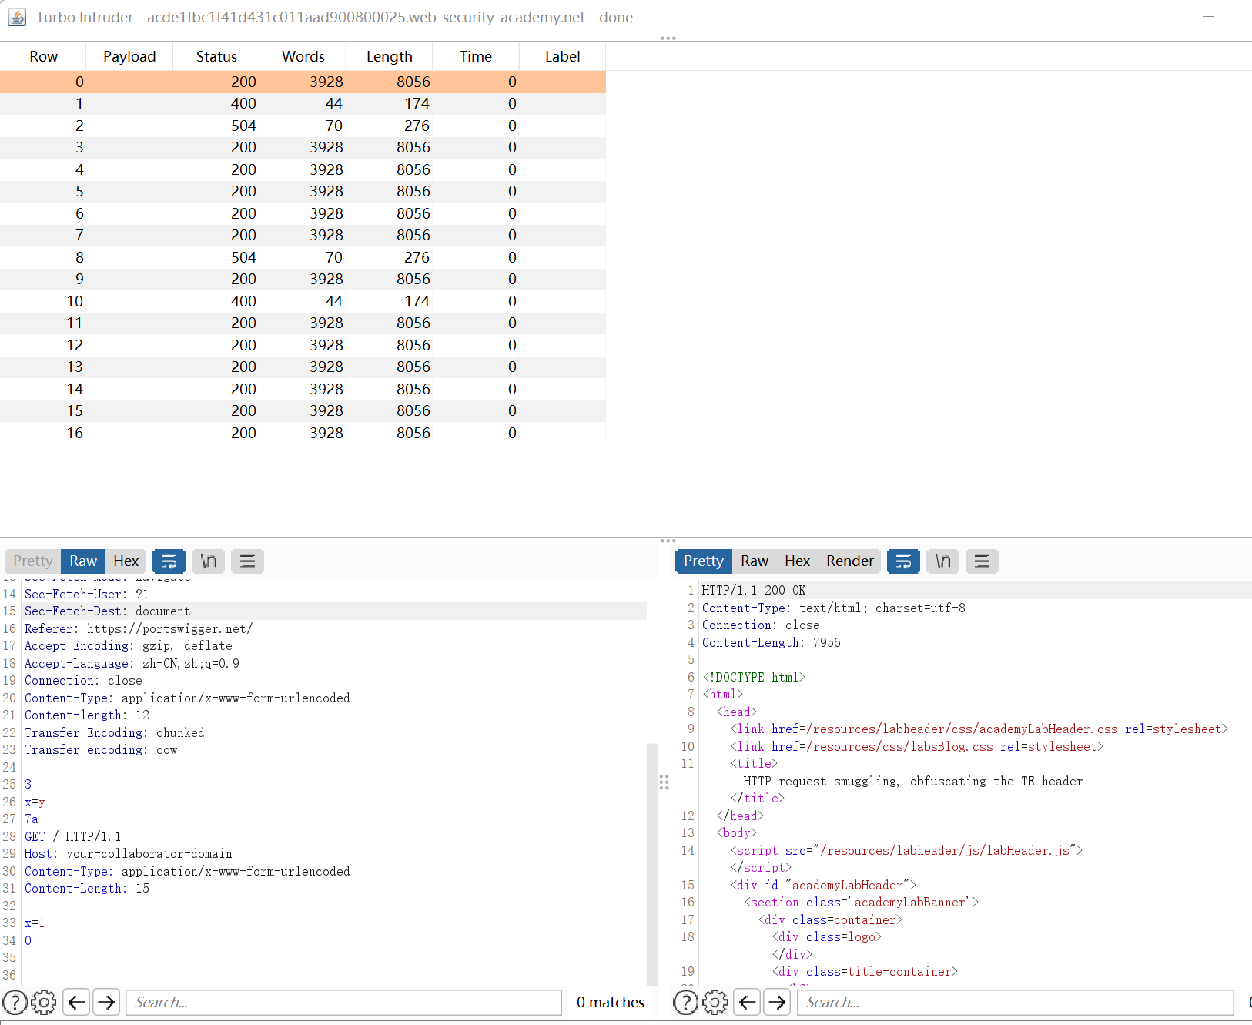This screenshot has height=1025, width=1252.
Task: Sort results by Label column header
Action: (x=563, y=56)
